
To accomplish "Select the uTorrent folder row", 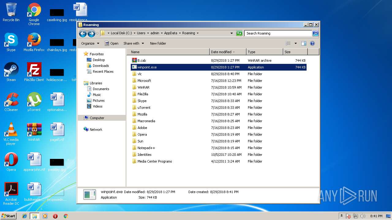I will point(219,108).
